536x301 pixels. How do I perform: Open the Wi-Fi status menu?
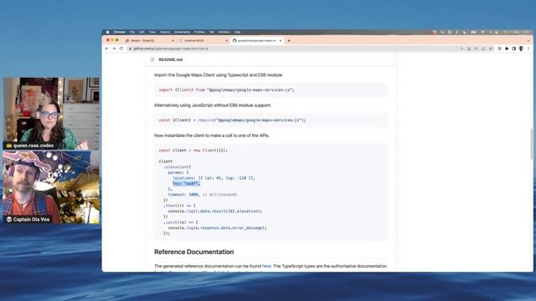[x=482, y=32]
